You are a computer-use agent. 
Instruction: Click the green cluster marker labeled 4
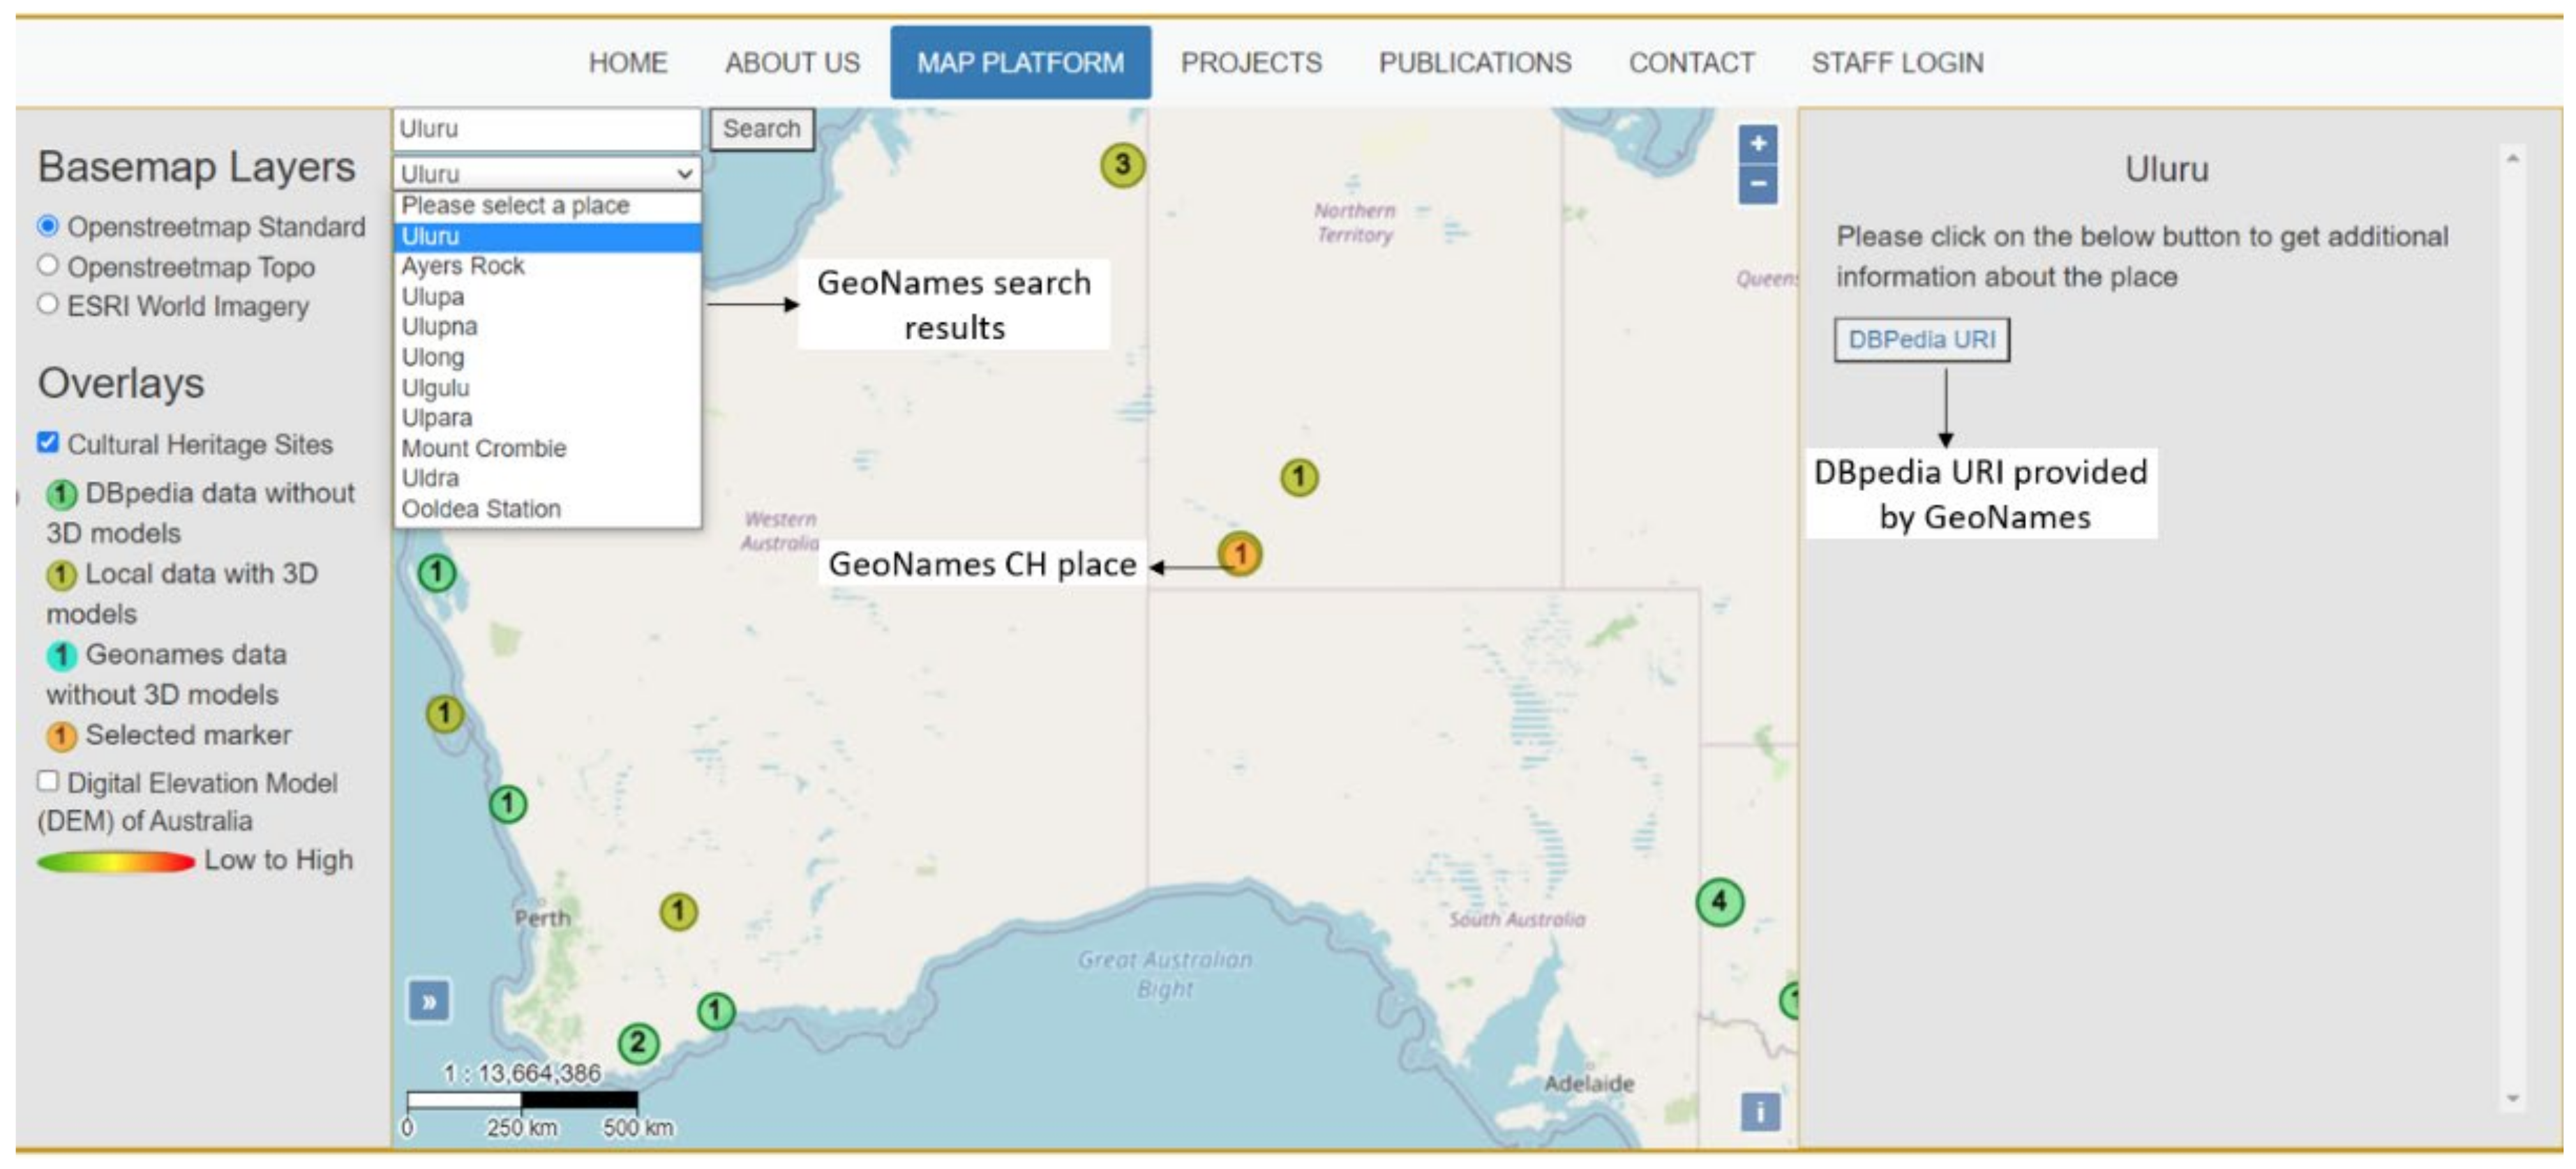[x=1719, y=902]
